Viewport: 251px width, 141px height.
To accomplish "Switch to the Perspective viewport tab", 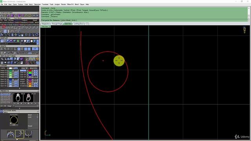I will [45, 23].
